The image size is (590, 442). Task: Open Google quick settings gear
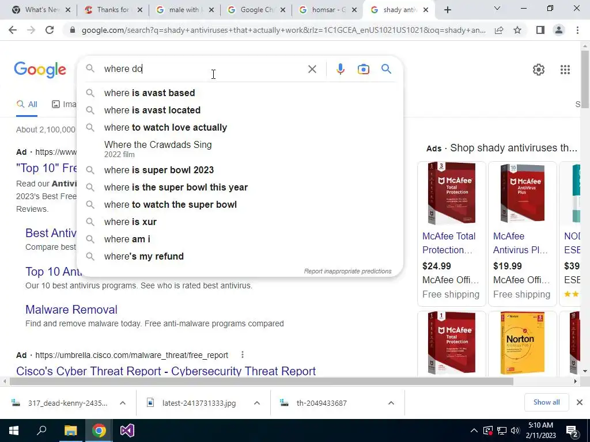539,70
